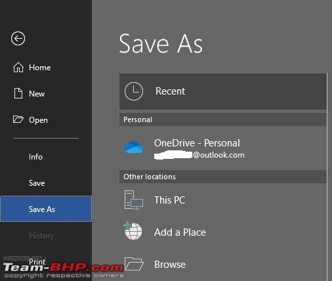Click the back arrow circle icon
The image size is (332, 281).
[18, 39]
